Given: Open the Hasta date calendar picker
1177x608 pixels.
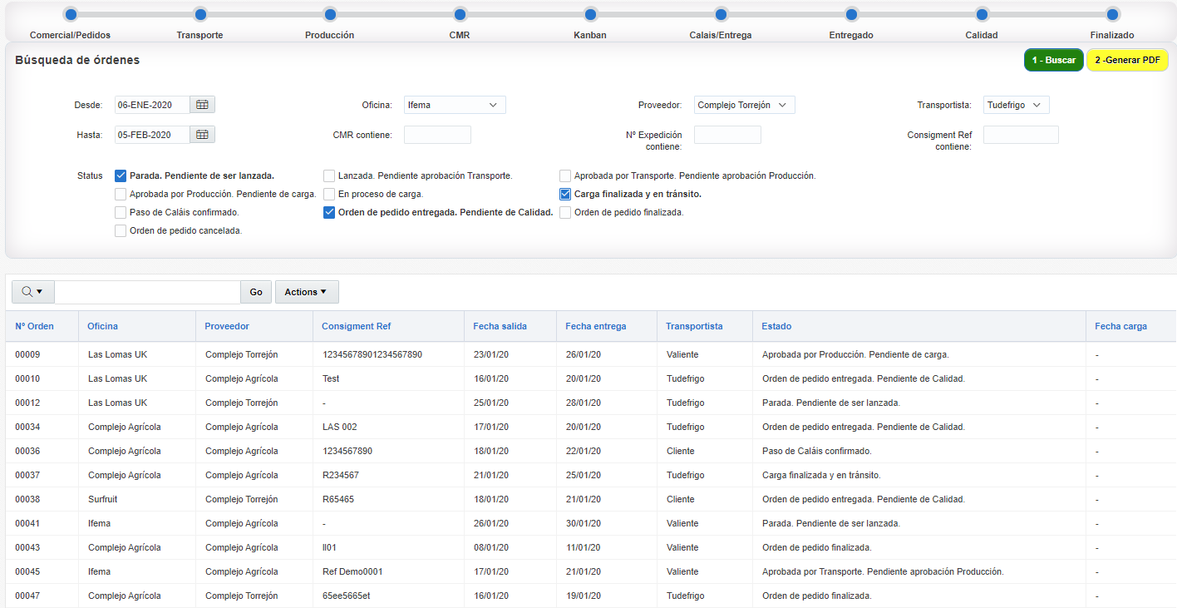Looking at the screenshot, I should (x=202, y=135).
